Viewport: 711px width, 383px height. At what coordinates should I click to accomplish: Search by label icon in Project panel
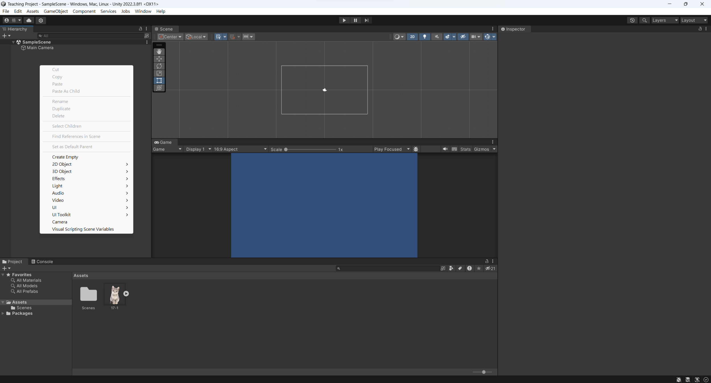[x=460, y=268]
